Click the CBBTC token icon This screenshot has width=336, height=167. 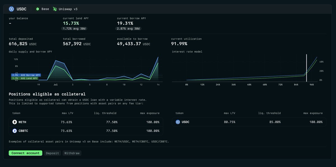(x=15, y=131)
